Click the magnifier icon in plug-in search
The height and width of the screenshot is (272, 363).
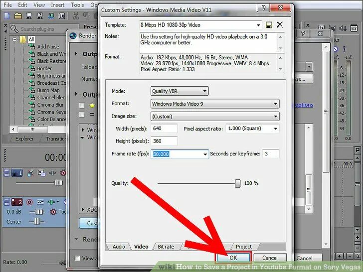click(x=14, y=29)
